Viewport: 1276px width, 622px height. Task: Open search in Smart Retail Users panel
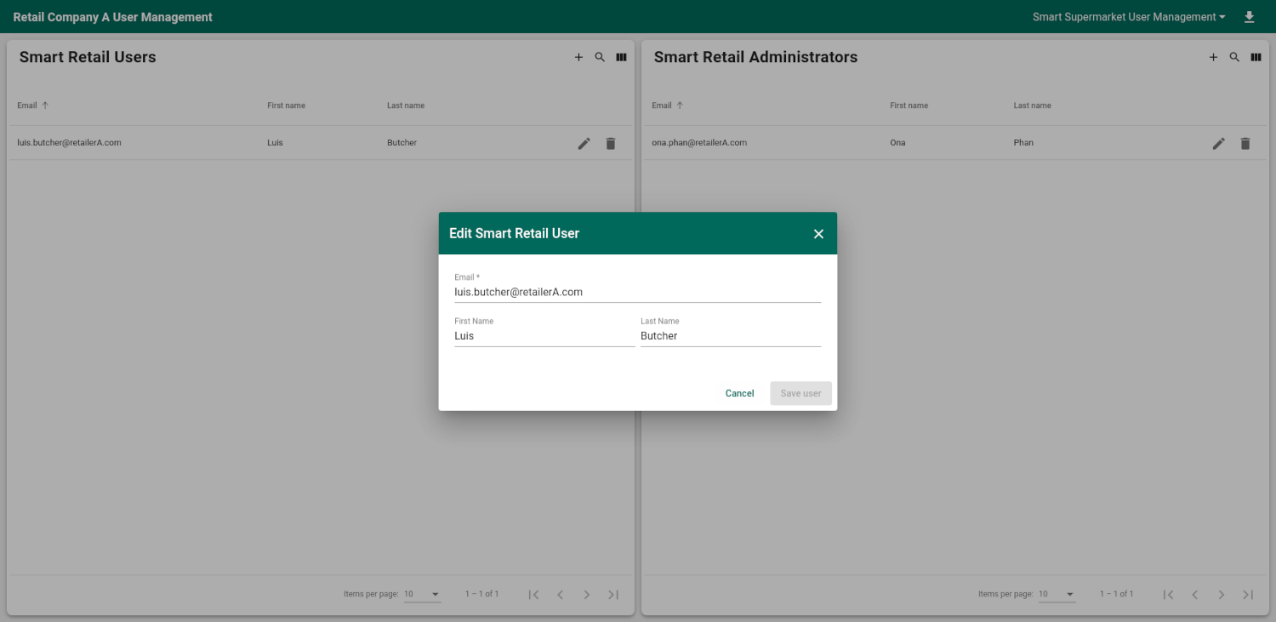point(600,57)
